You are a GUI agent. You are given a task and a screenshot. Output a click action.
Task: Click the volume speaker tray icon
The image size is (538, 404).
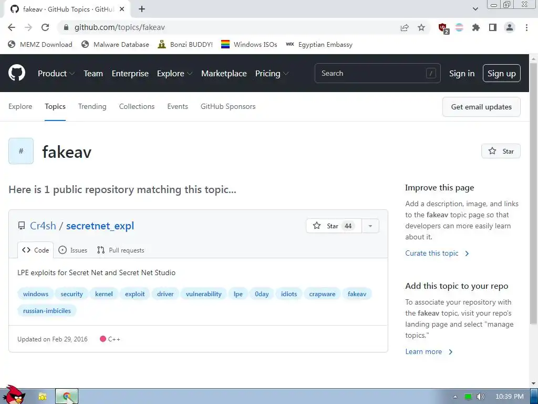481,397
